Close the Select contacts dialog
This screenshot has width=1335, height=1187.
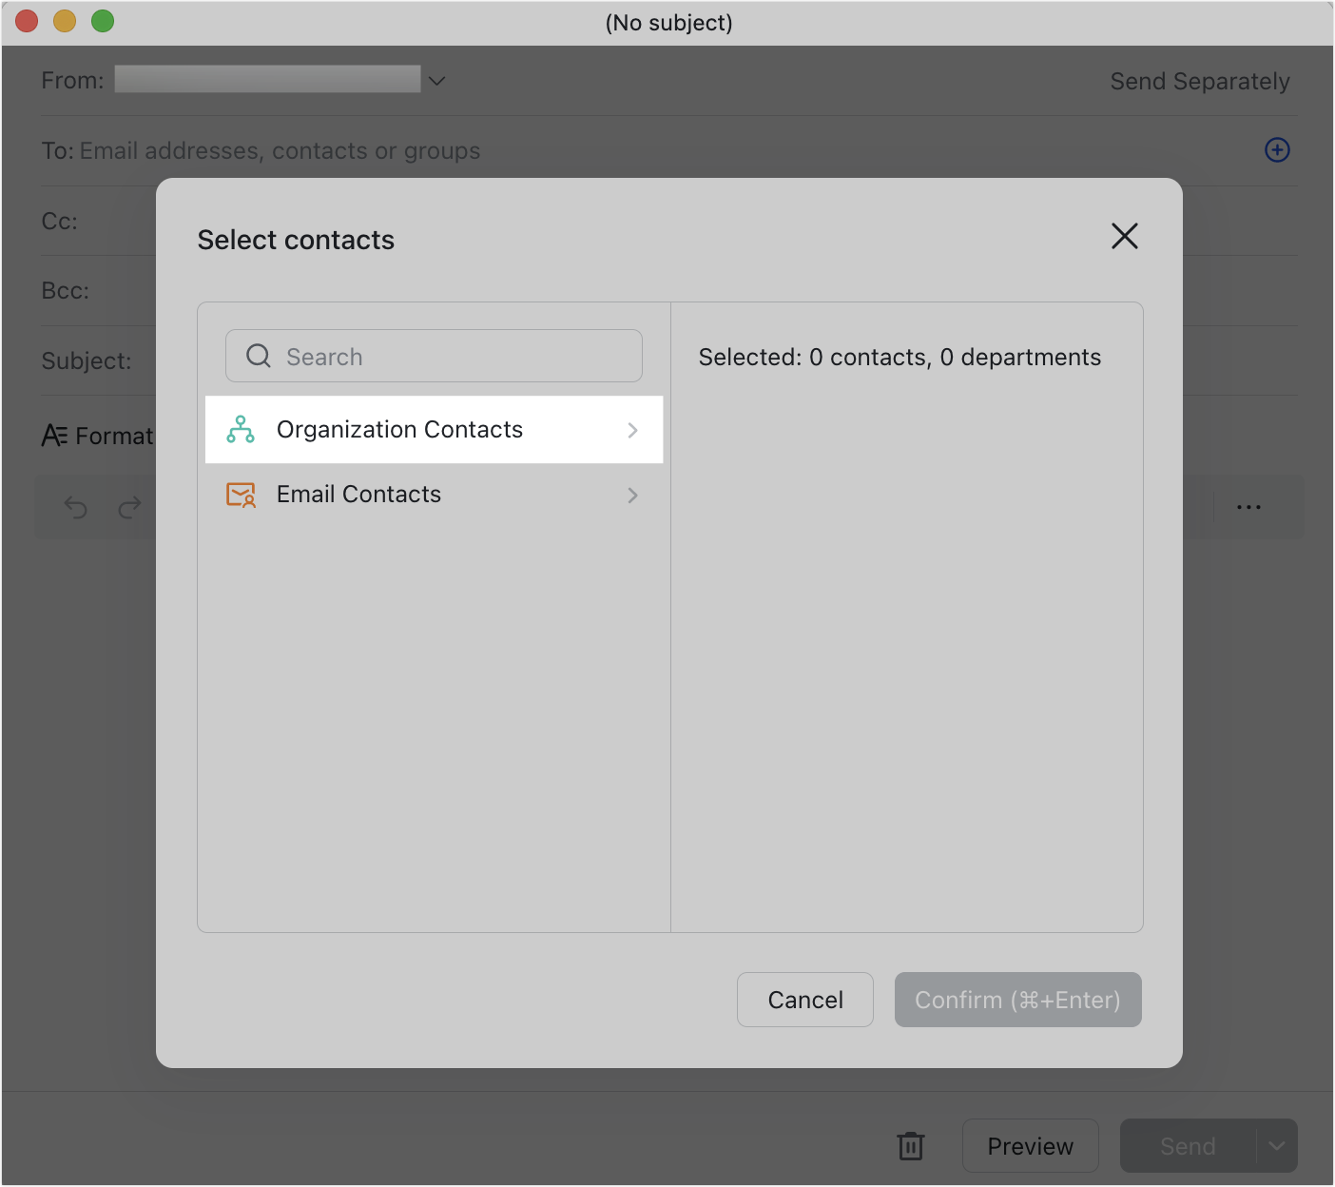(1124, 236)
